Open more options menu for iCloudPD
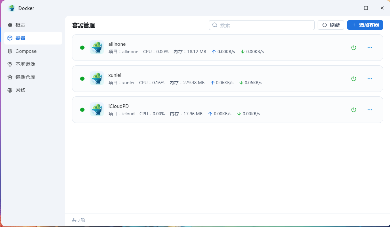This screenshot has height=227, width=390. 370,110
